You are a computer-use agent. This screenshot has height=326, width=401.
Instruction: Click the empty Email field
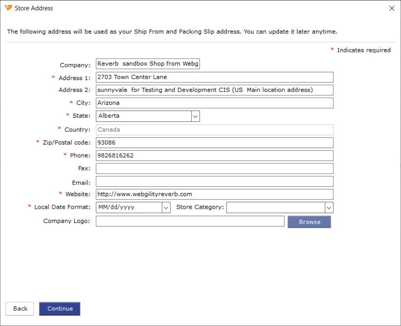click(214, 182)
